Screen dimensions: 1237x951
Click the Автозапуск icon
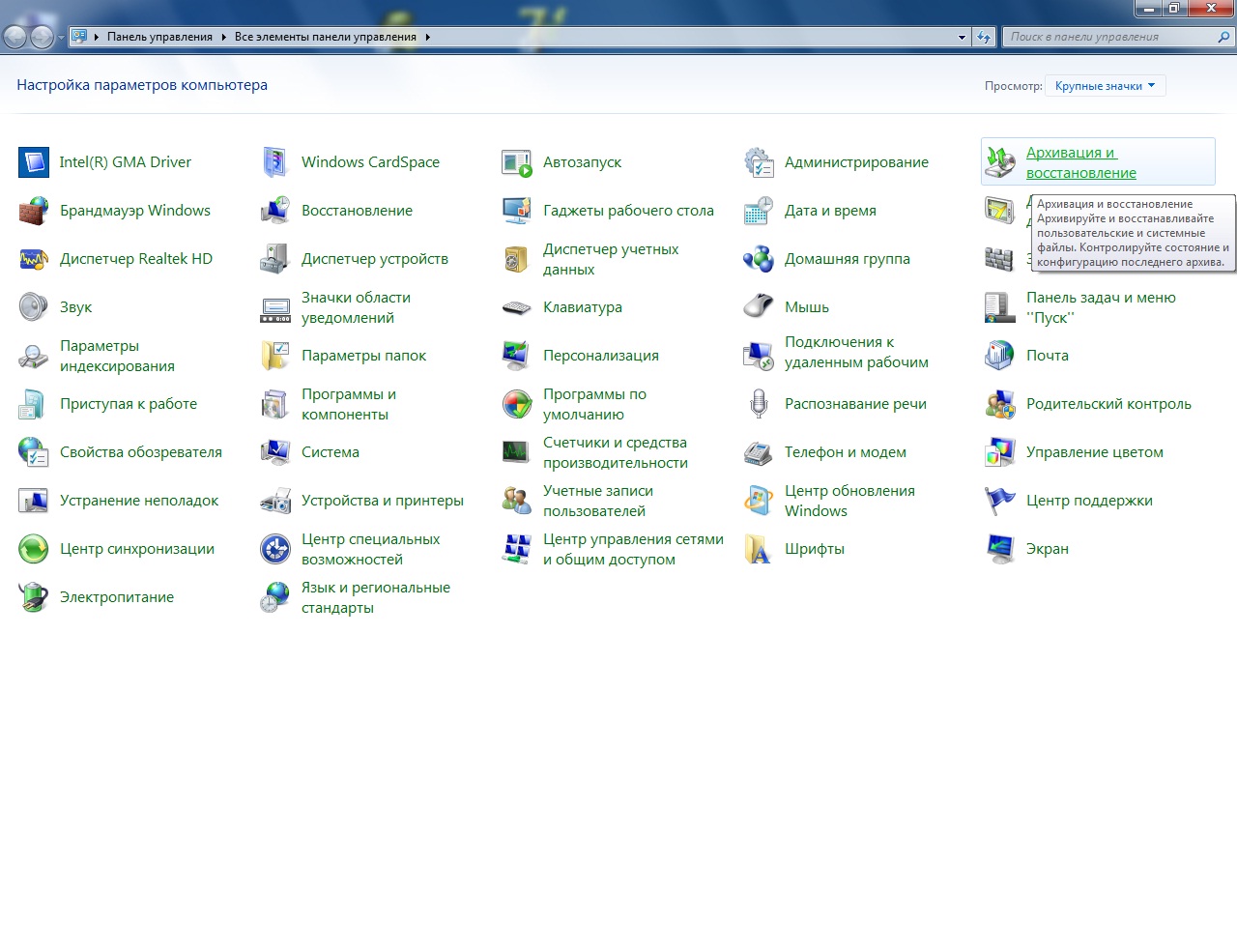[517, 162]
